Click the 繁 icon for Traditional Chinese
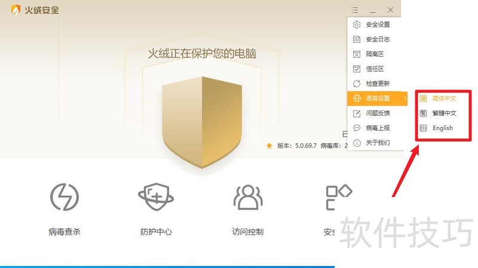Viewport: 478px width, 268px height. click(423, 113)
